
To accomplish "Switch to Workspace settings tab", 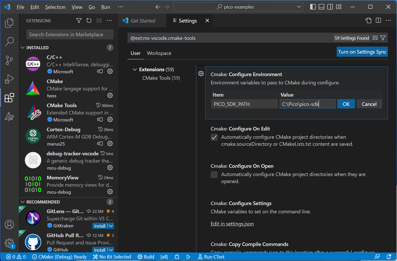I will click(159, 53).
